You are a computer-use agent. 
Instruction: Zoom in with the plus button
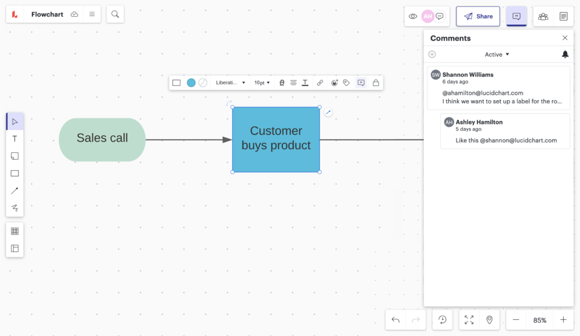point(563,320)
